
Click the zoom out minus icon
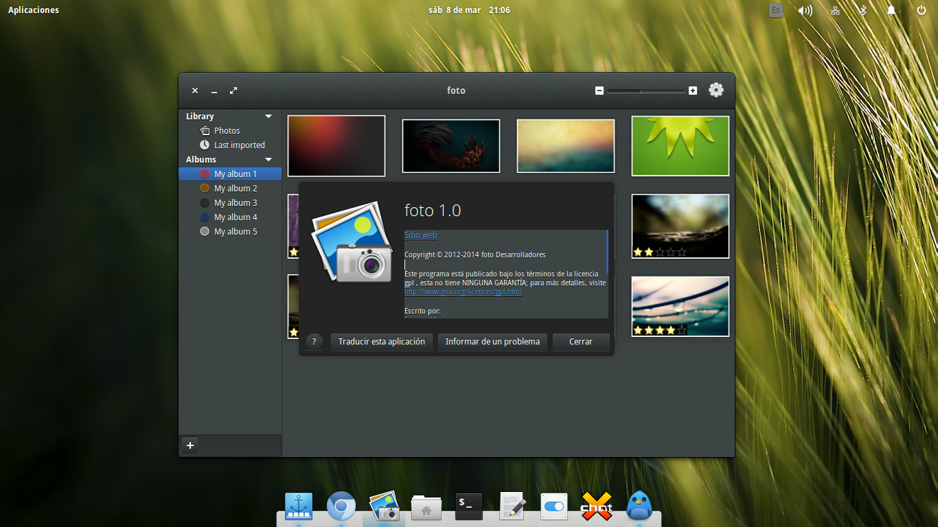click(599, 91)
